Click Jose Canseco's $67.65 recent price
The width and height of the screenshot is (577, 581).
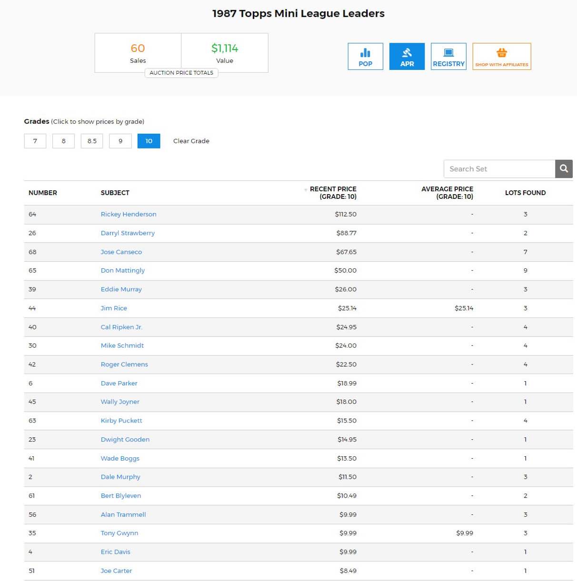(346, 252)
